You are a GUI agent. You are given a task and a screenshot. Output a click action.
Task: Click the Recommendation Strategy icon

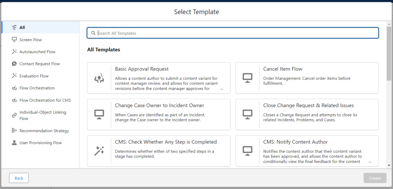[14, 131]
